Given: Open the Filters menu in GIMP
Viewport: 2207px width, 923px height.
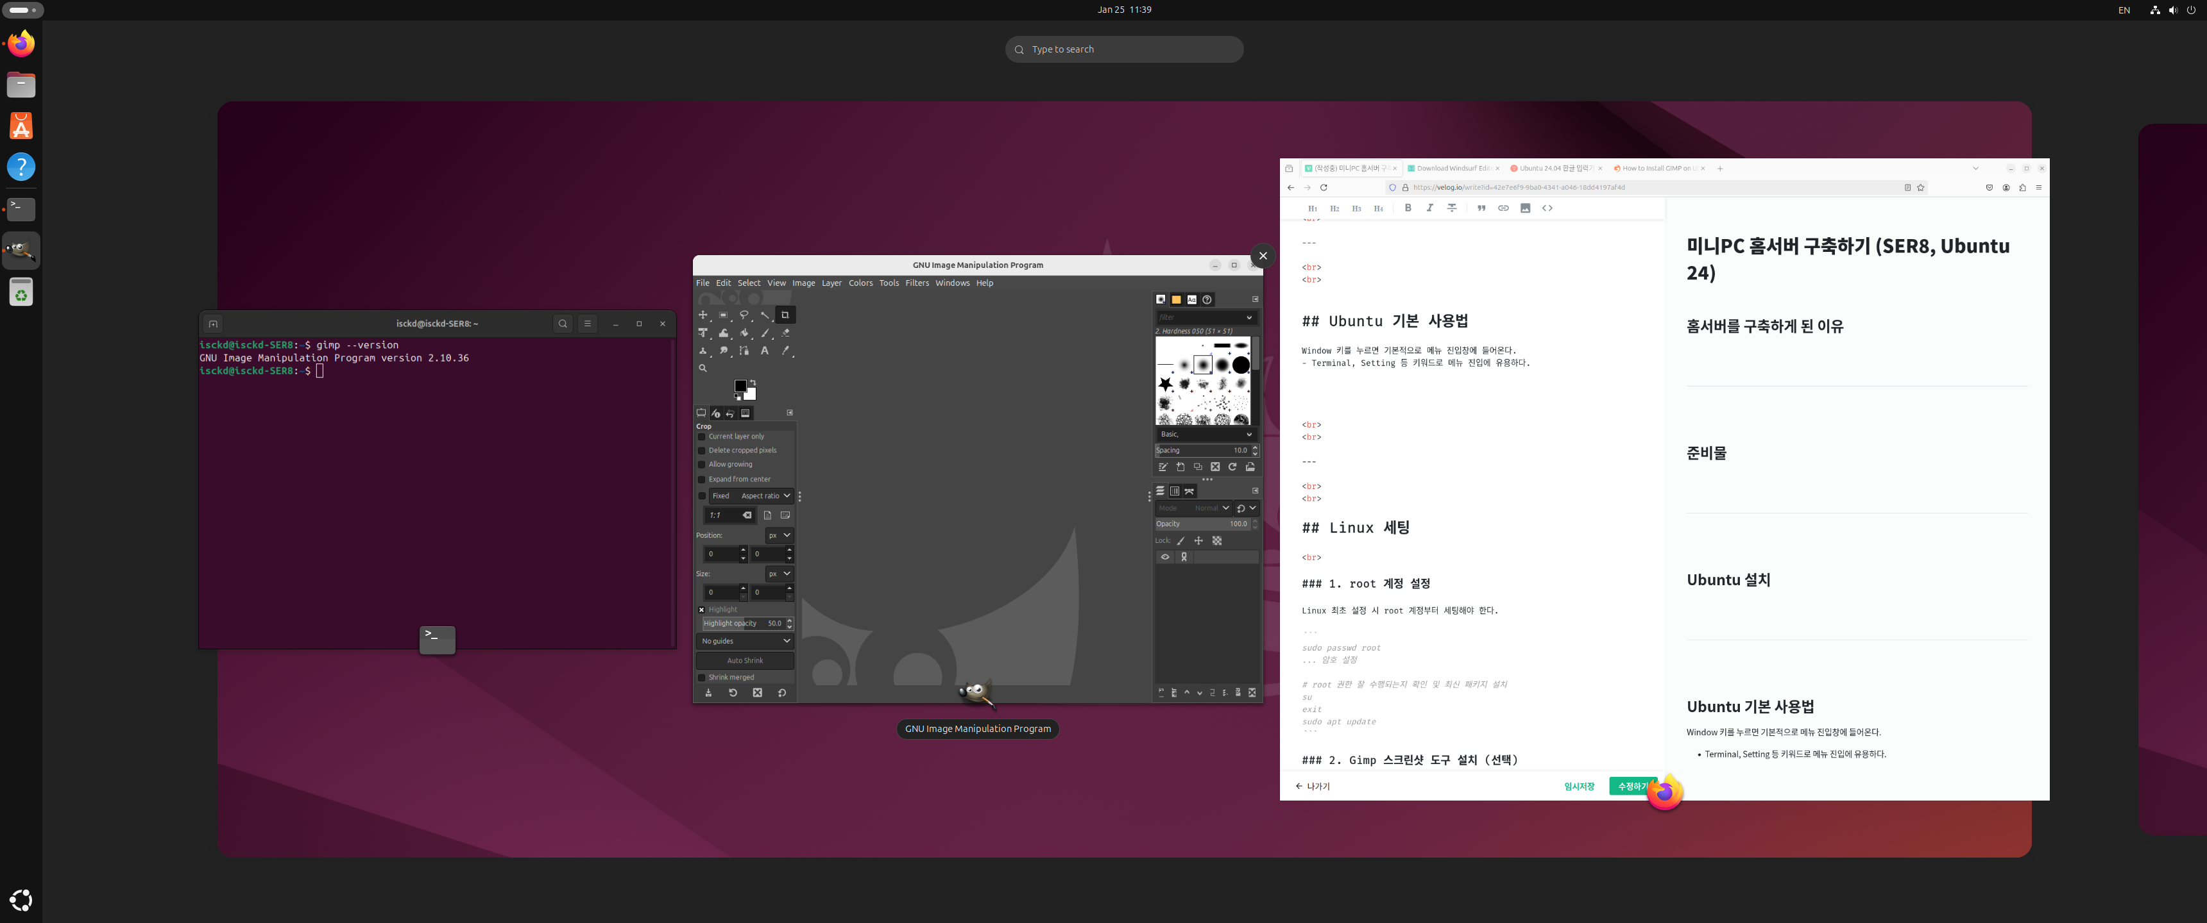Looking at the screenshot, I should [x=917, y=283].
